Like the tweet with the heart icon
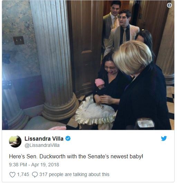 coord(12,174)
